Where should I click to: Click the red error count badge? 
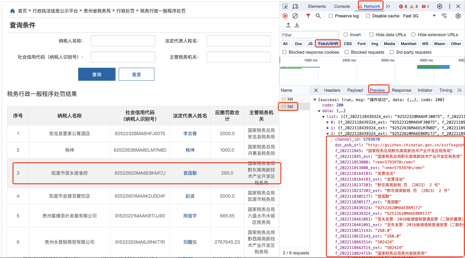[x=403, y=6]
